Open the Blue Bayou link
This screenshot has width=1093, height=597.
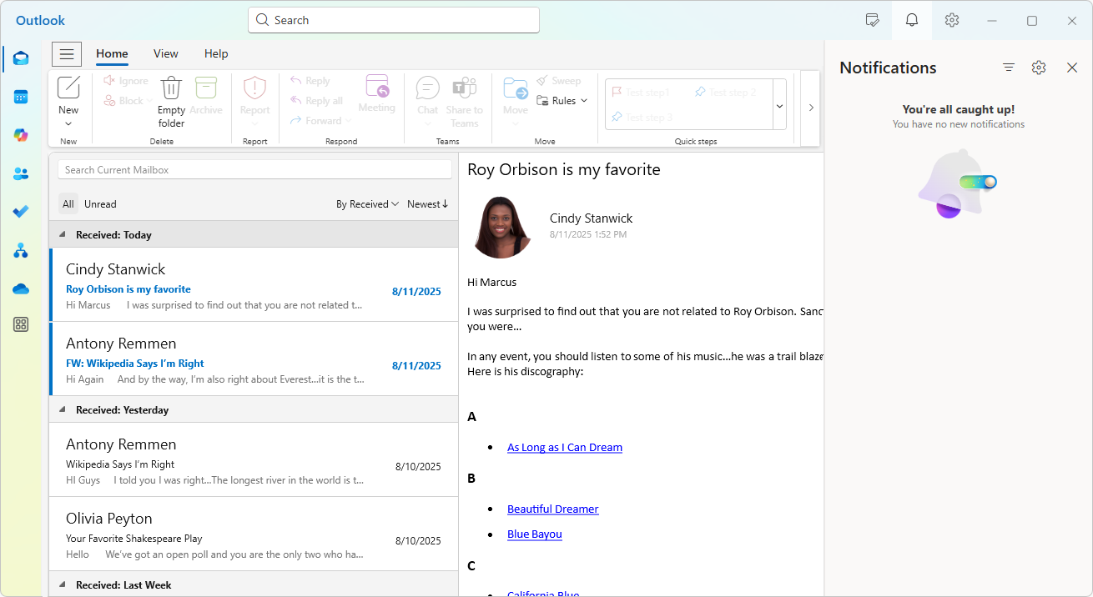(x=535, y=534)
